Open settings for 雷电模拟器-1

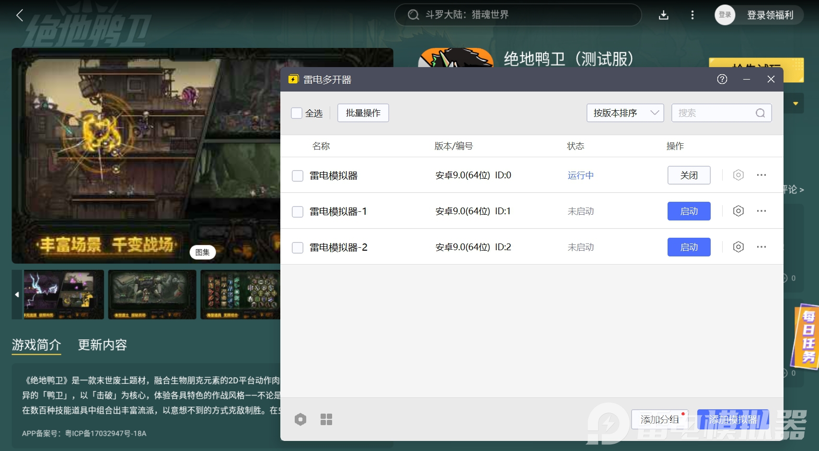738,211
